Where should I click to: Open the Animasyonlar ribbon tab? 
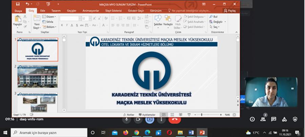pyautogui.click(x=89, y=11)
